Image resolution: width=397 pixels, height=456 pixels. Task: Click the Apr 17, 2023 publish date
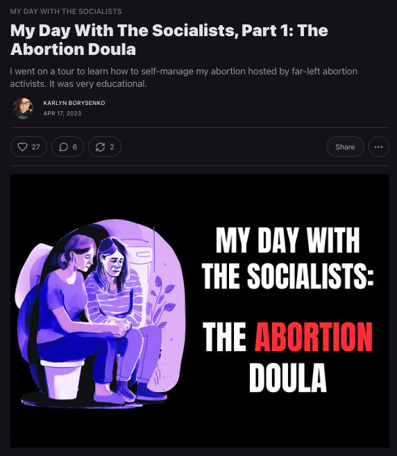click(62, 113)
